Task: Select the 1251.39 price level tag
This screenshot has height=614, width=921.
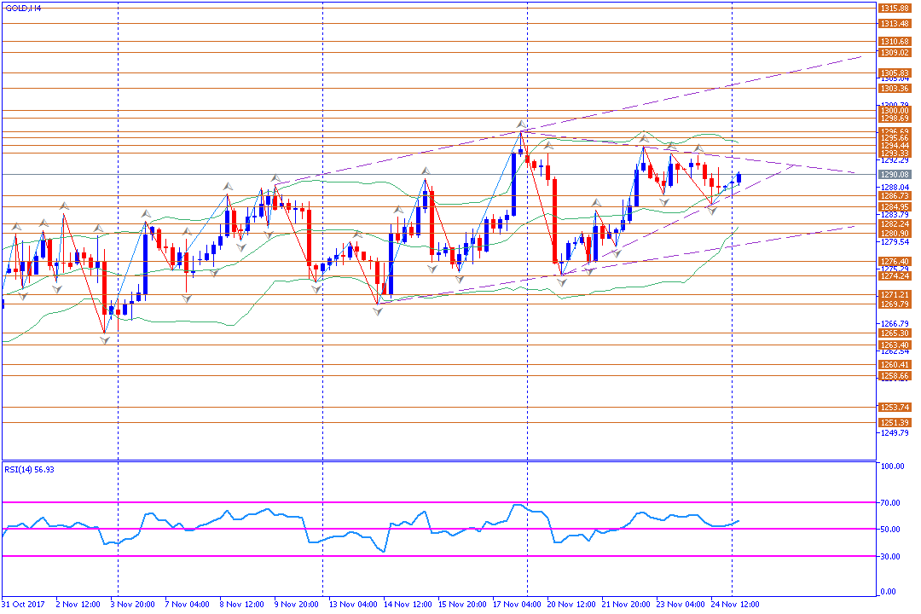Action: tap(895, 423)
